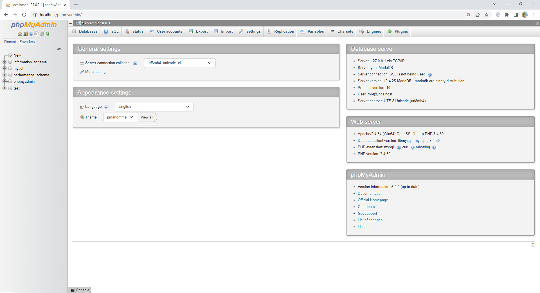540x293 pixels.
Task: Expand the mysql database node
Action: pyautogui.click(x=4, y=68)
